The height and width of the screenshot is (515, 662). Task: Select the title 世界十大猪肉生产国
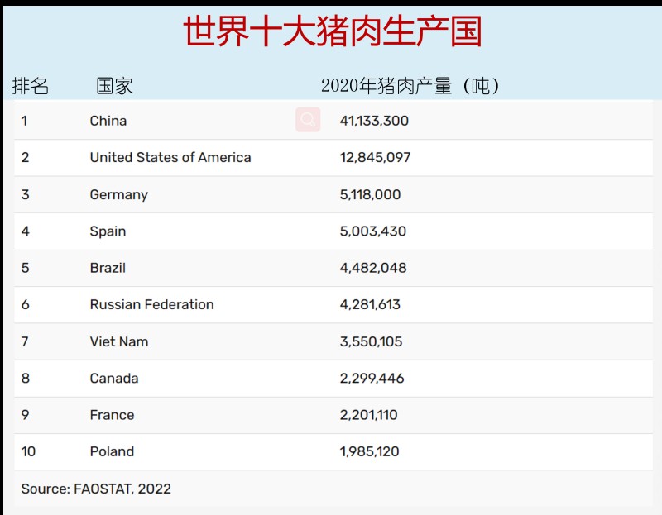331,30
